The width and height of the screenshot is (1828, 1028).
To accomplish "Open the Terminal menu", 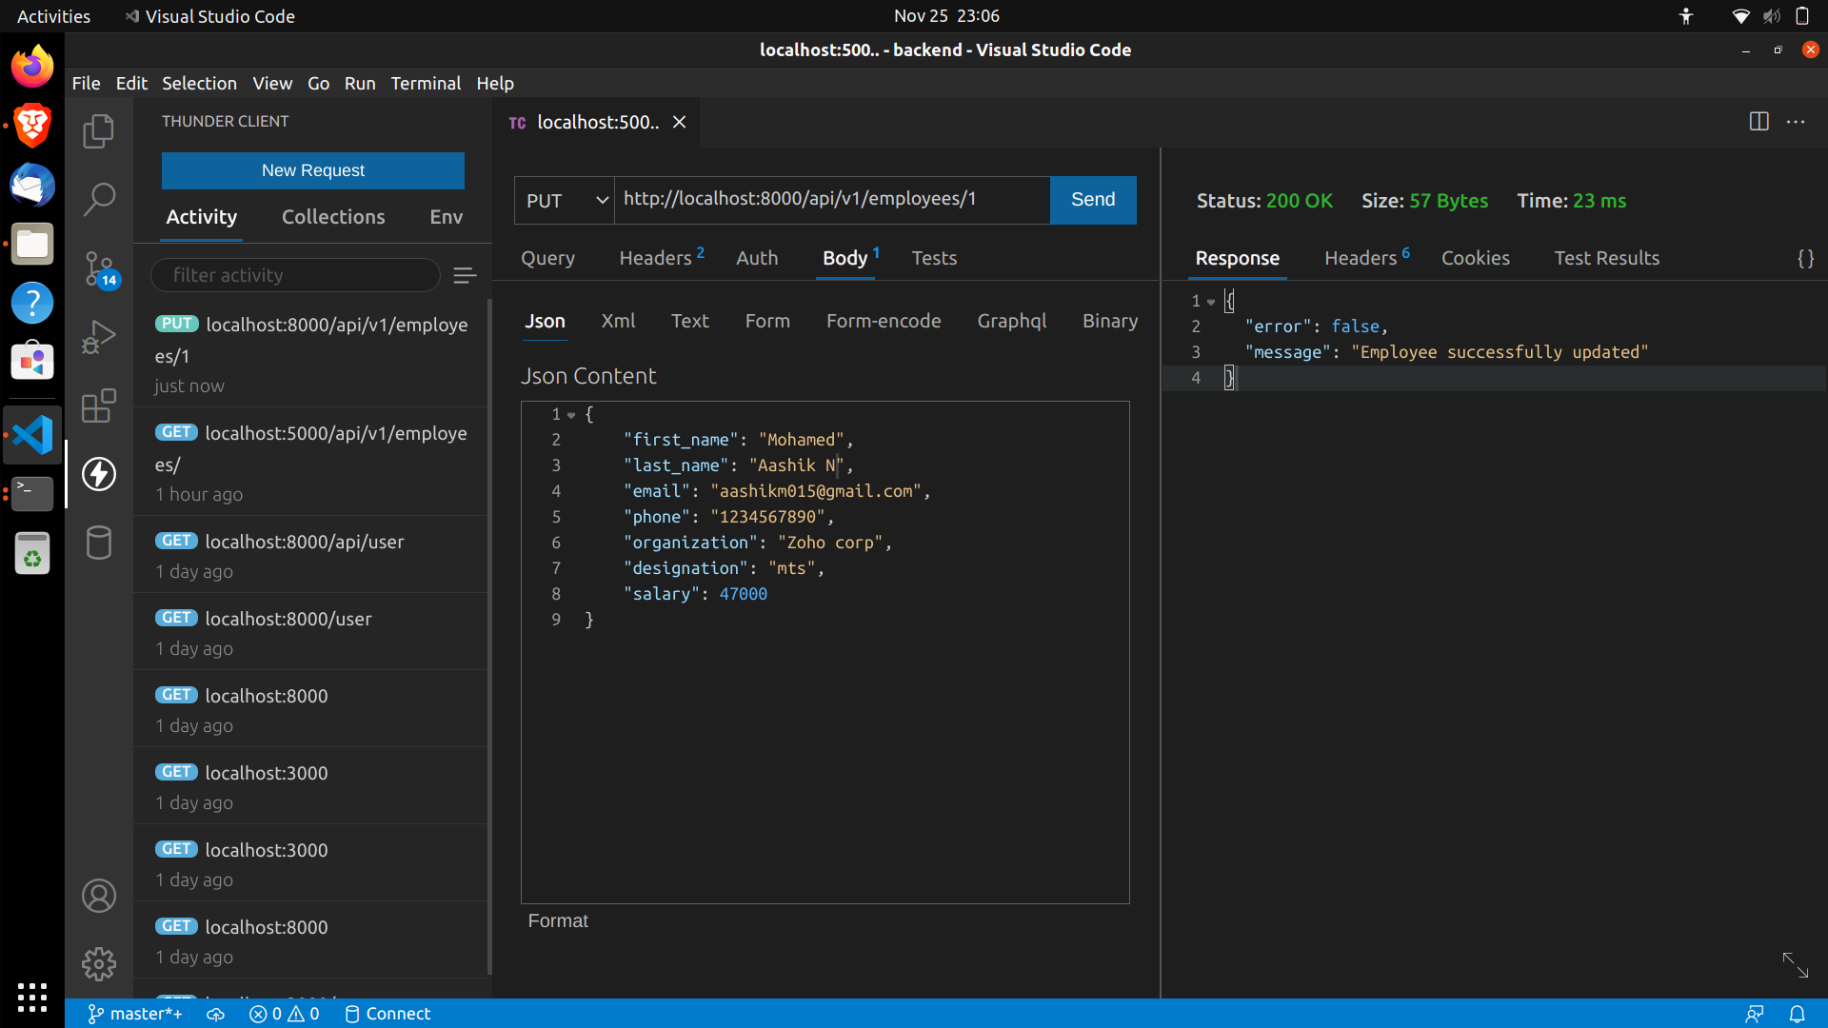I will point(426,84).
